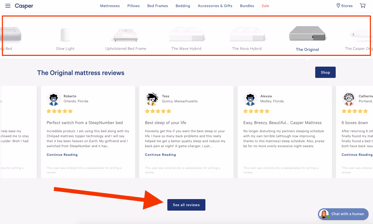Click reviewer name 'Roberto'

pyautogui.click(x=70, y=96)
